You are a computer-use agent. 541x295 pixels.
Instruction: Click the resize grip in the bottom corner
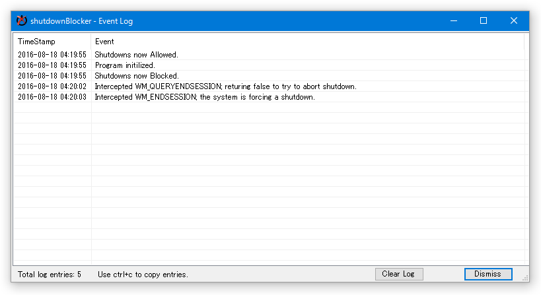pyautogui.click(x=525, y=279)
